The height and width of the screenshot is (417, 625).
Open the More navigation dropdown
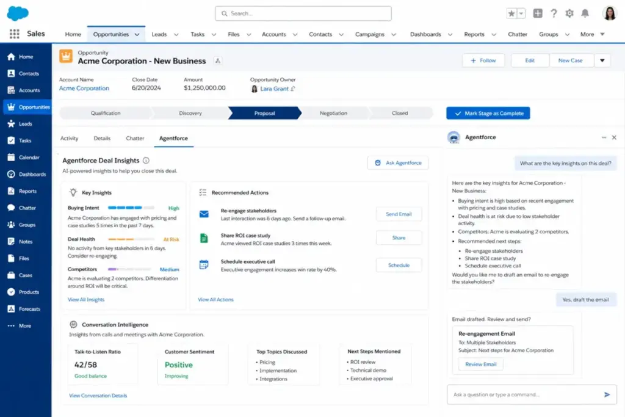pos(592,34)
